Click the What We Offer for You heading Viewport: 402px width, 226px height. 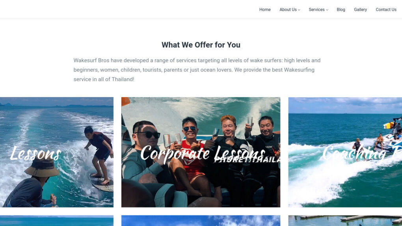(x=201, y=45)
